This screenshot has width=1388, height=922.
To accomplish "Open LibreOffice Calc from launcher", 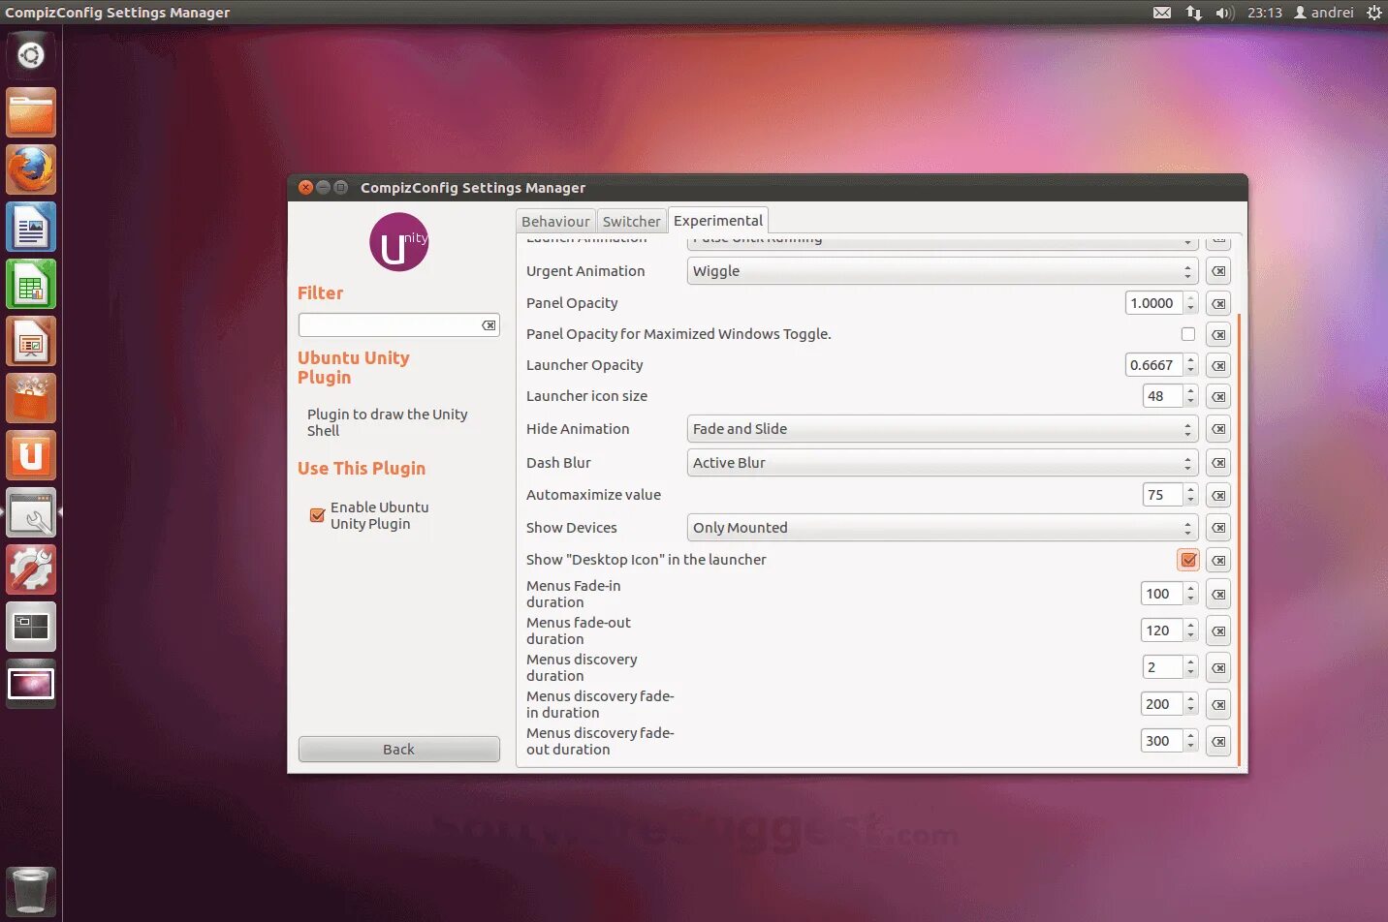I will tap(31, 285).
